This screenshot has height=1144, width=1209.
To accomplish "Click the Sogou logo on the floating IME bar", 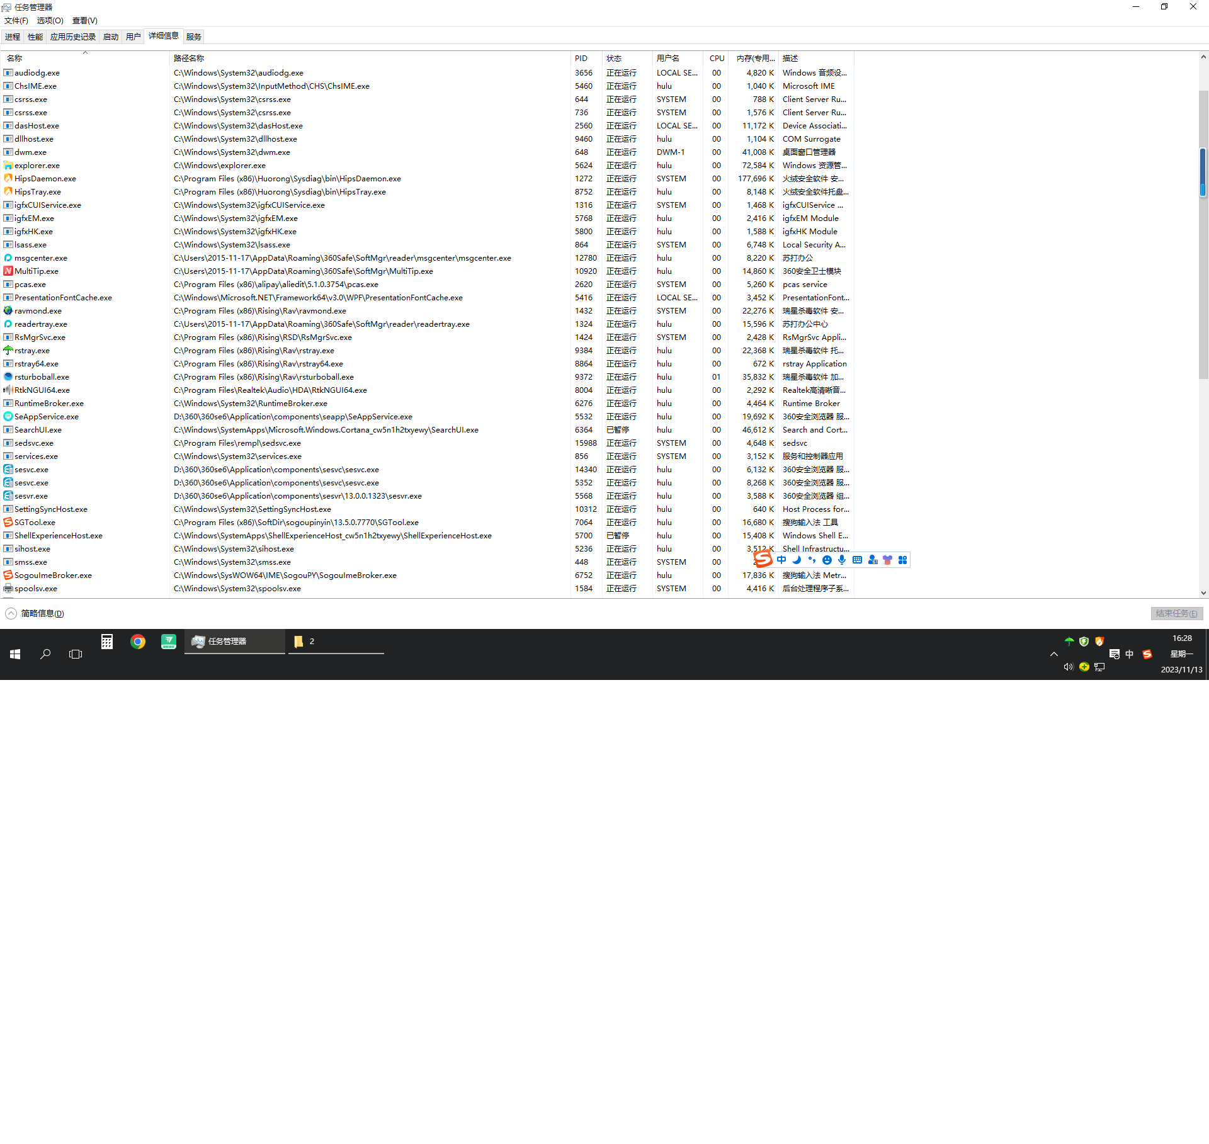I will point(763,559).
